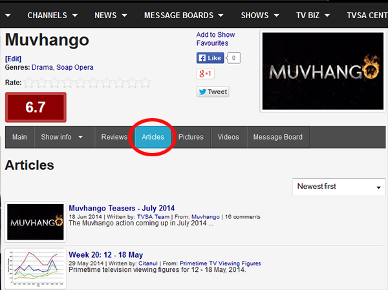This screenshot has width=388, height=290.
Task: Open the Newest first sort dropdown
Action: point(339,187)
